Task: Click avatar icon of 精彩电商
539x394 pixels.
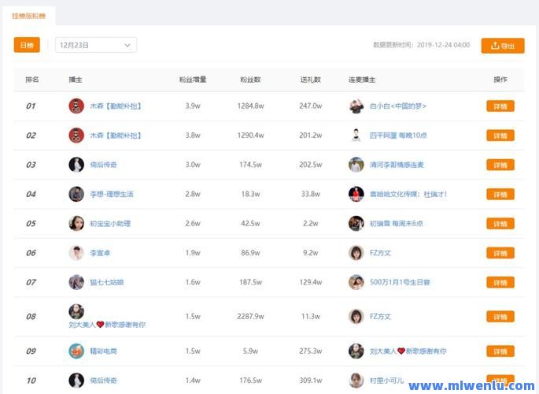Action: click(x=76, y=351)
